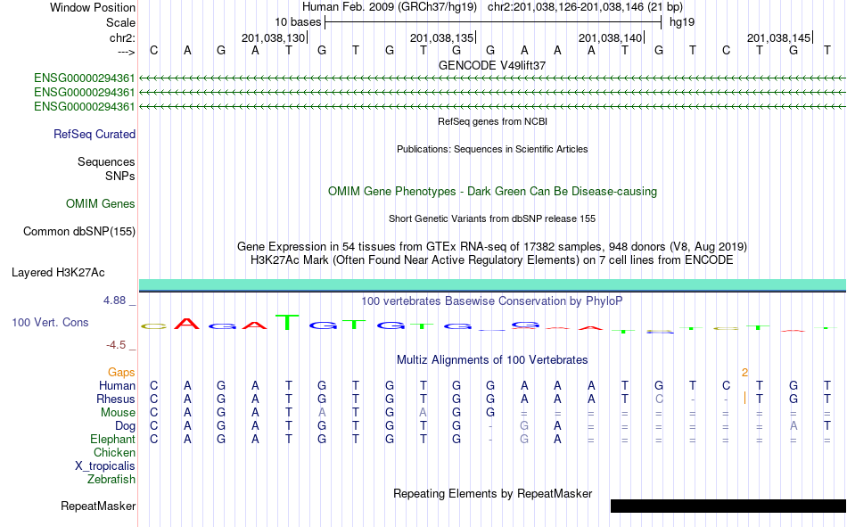Open the OMIM Genes track label
Screen dimensions: 847x527
click(x=101, y=204)
